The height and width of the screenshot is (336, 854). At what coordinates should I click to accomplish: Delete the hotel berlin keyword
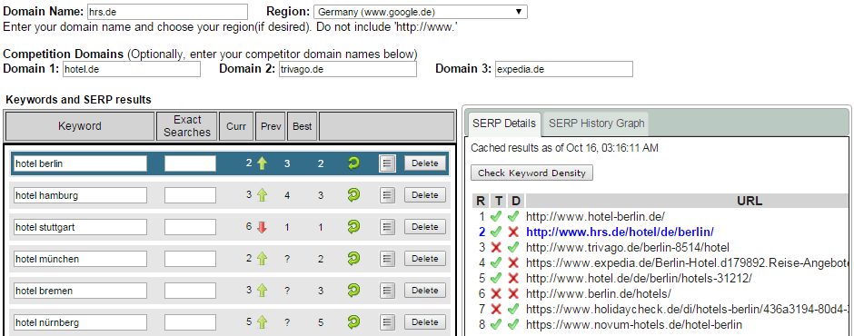(x=425, y=163)
